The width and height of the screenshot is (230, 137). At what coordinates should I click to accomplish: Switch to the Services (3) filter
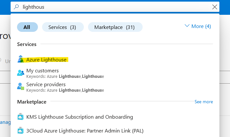[63, 27]
